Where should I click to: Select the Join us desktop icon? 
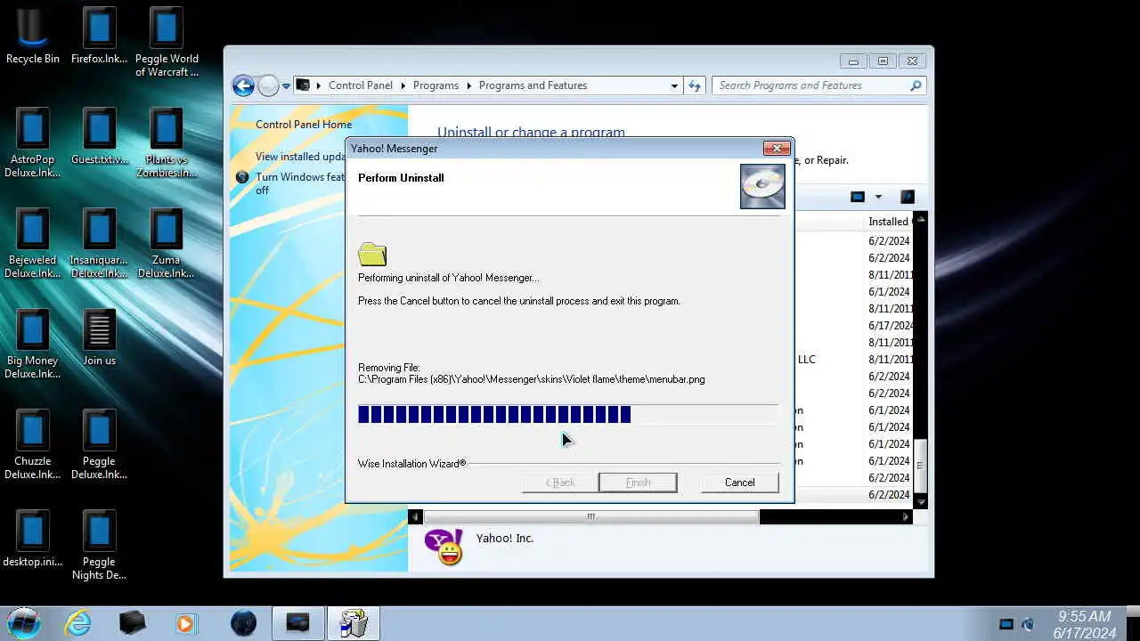point(99,337)
